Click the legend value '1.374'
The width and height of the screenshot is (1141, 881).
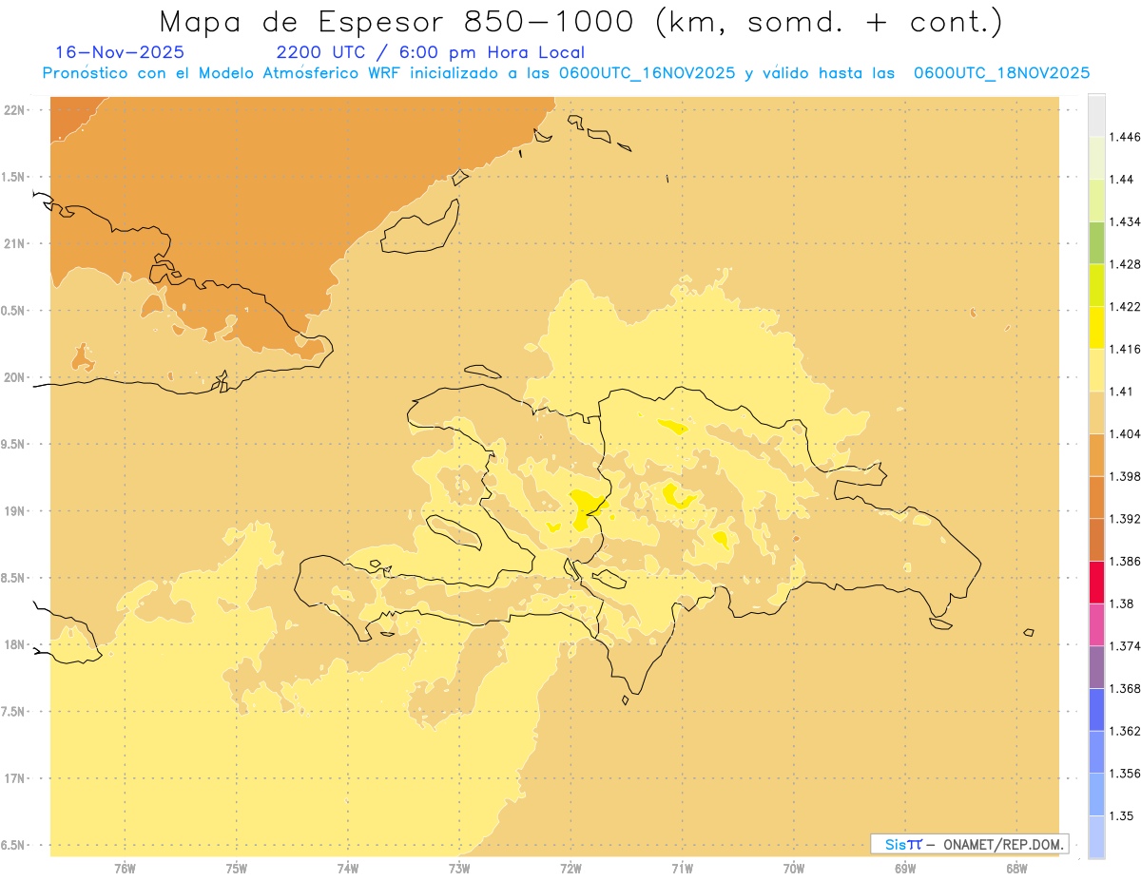pos(1125,646)
